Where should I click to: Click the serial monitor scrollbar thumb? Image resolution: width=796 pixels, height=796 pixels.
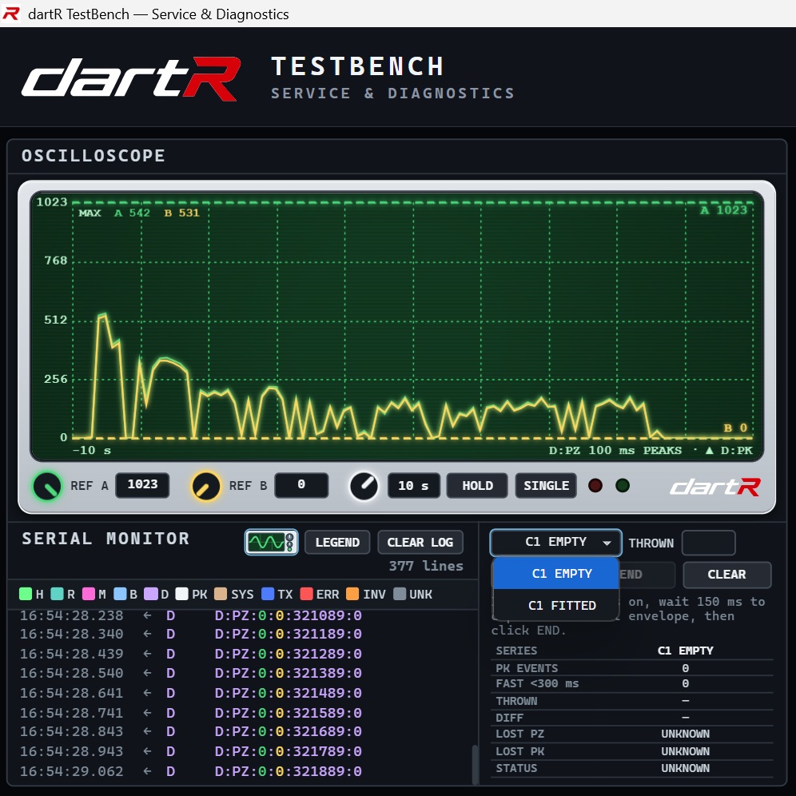[474, 764]
